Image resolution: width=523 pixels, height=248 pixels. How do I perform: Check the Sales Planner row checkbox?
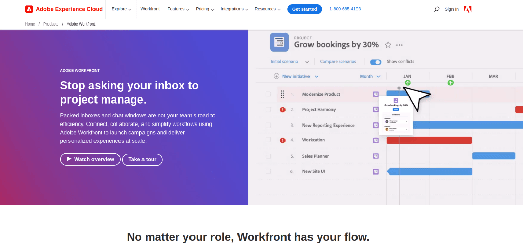268,156
